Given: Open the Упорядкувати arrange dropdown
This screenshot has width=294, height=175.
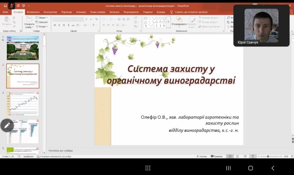Looking at the screenshot, I should pyautogui.click(x=179, y=22).
